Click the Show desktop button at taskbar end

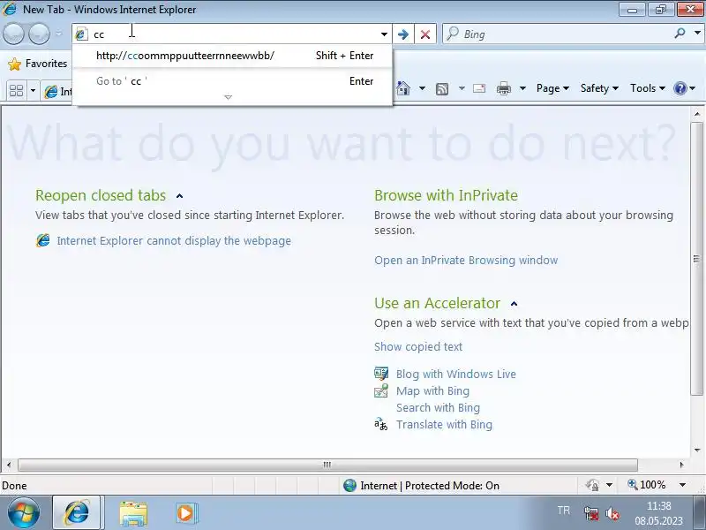pyautogui.click(x=699, y=513)
